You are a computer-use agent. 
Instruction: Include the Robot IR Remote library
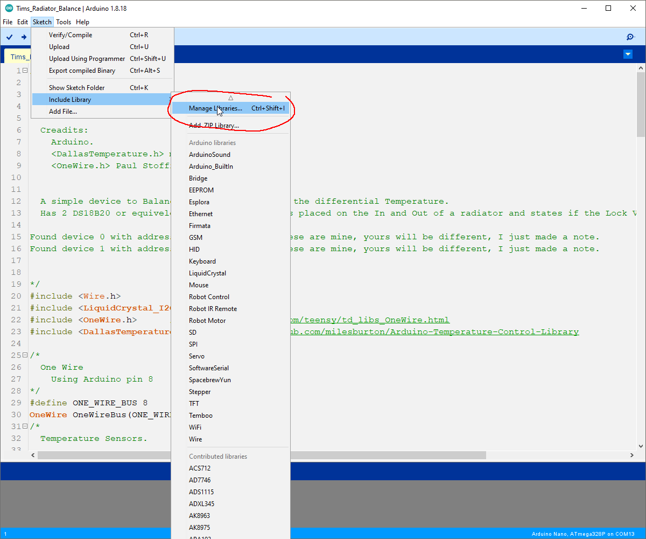point(230,309)
